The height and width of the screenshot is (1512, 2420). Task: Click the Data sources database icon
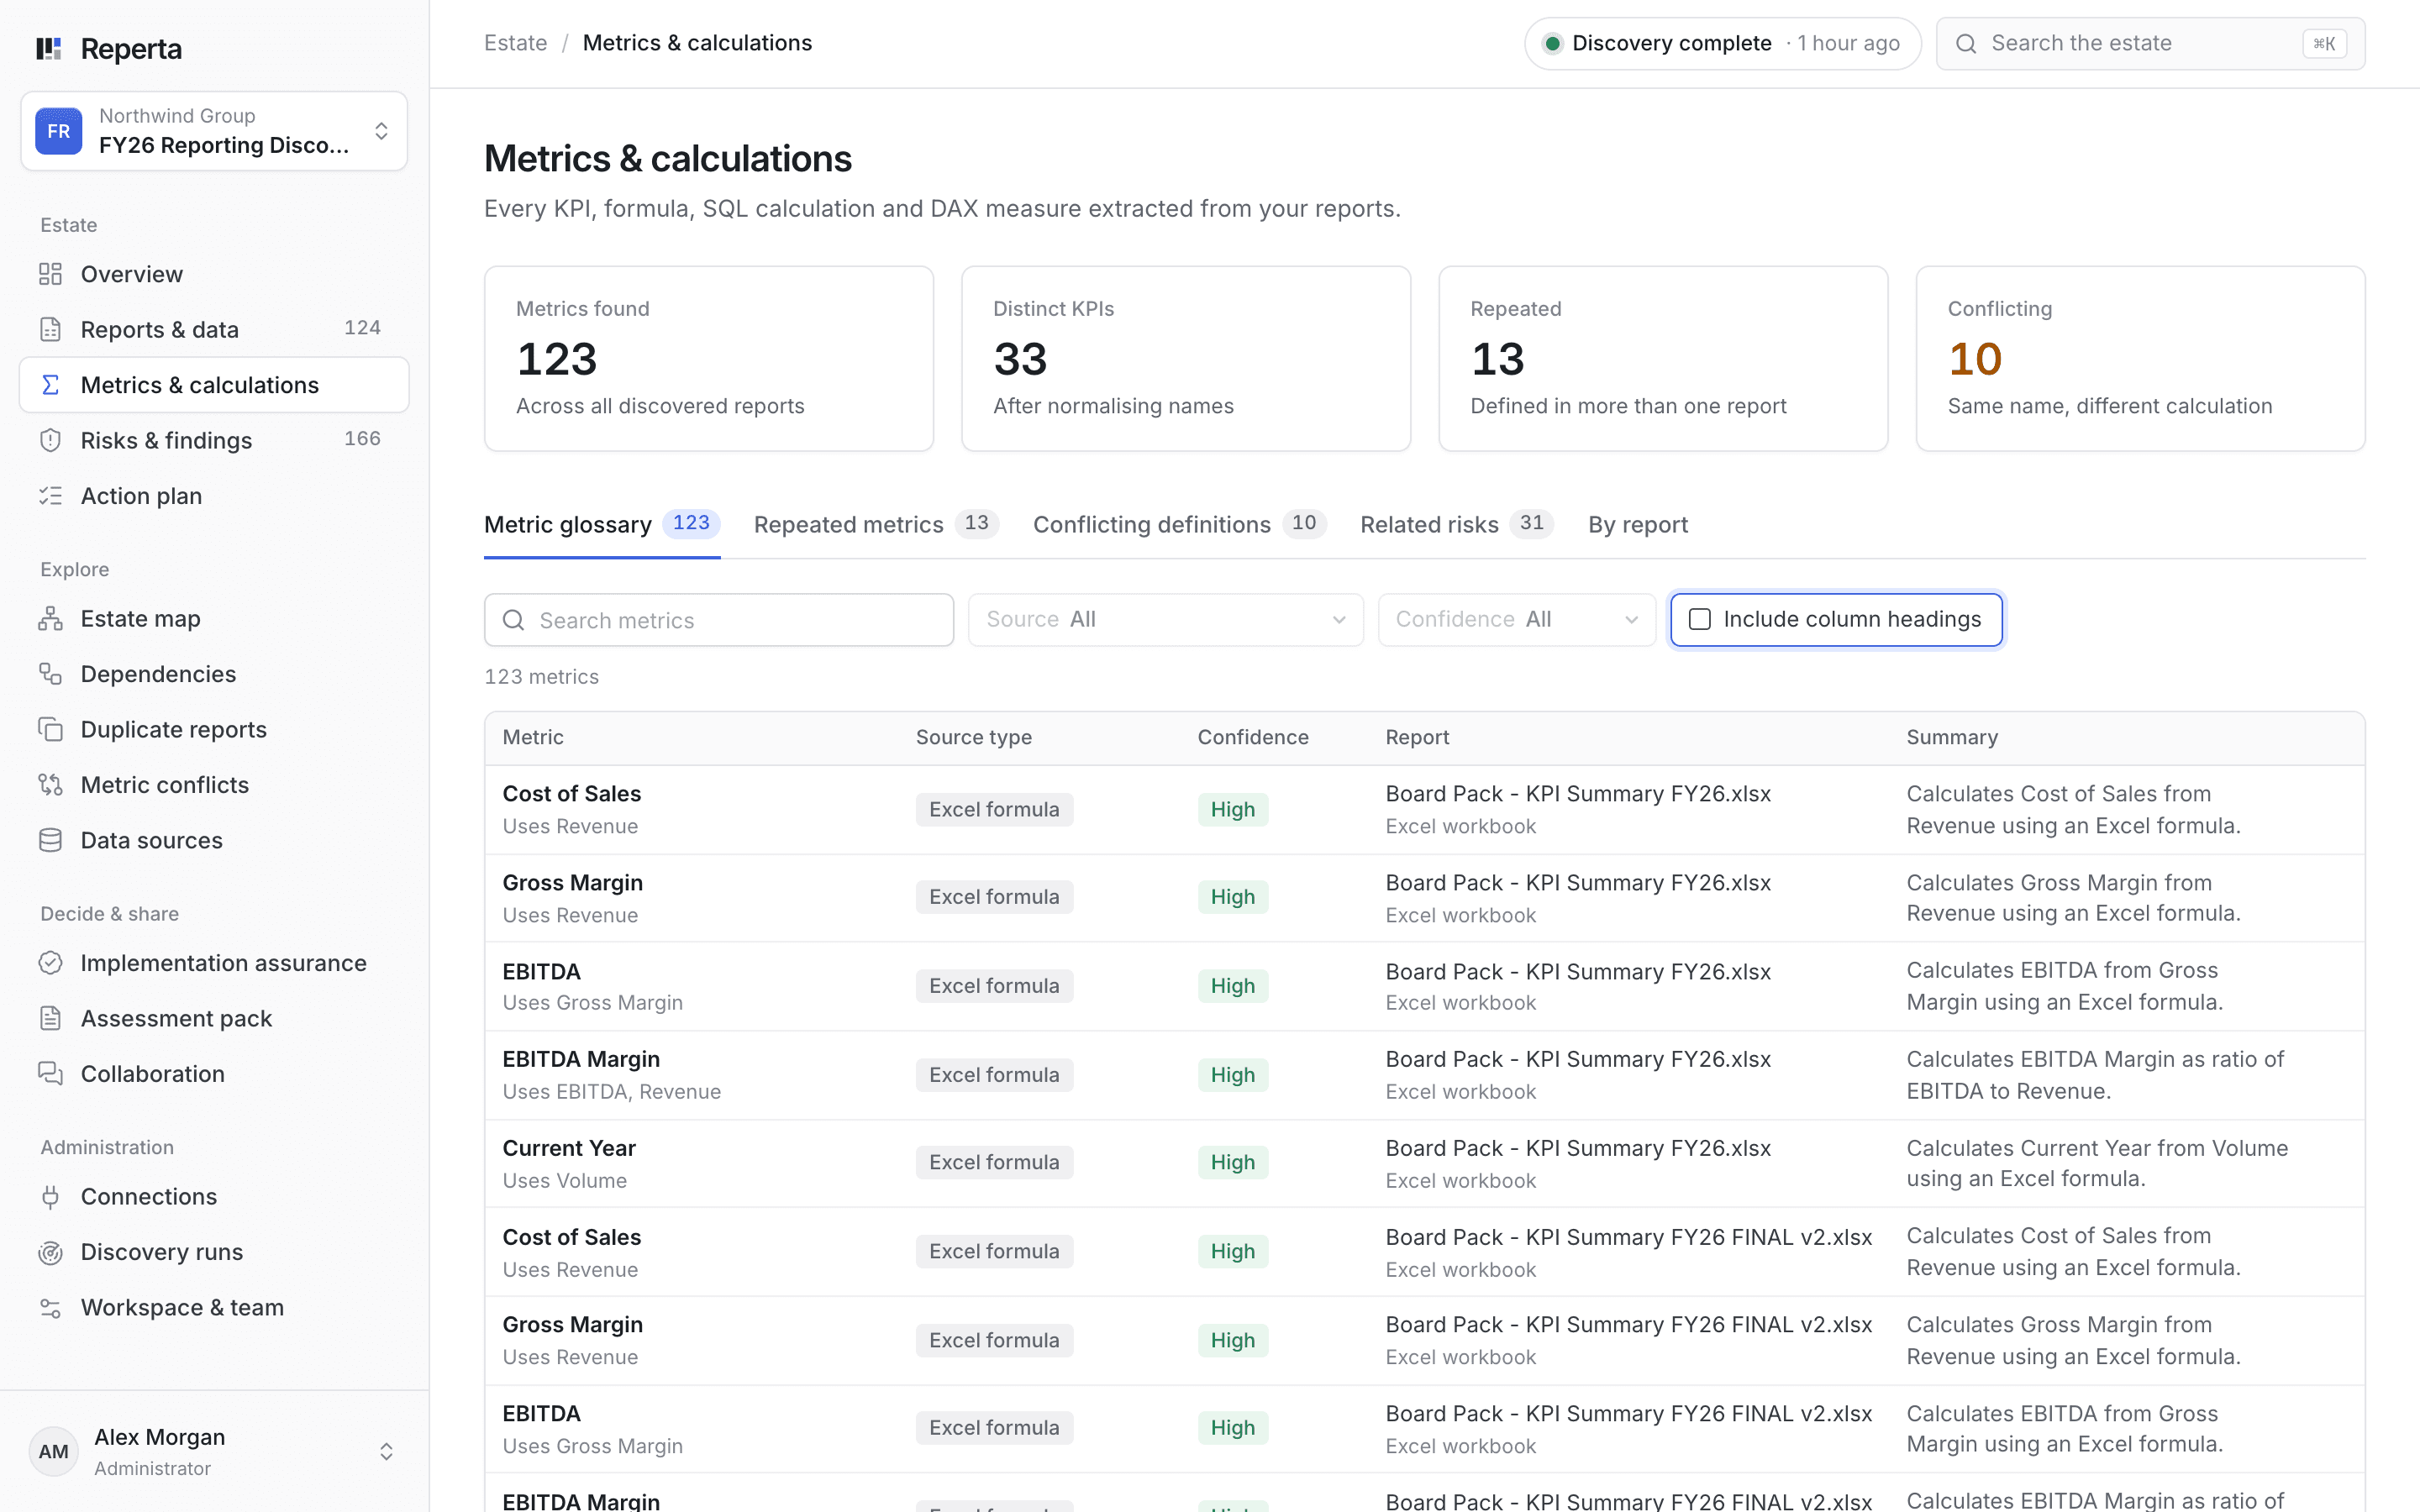point(50,840)
